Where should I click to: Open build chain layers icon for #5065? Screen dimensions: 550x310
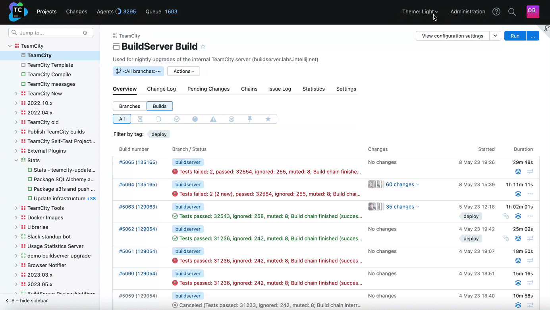click(518, 172)
